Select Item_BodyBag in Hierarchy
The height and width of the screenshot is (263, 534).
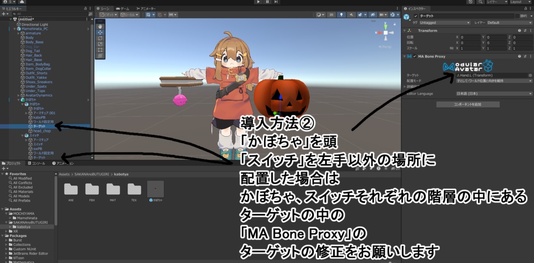point(38,64)
